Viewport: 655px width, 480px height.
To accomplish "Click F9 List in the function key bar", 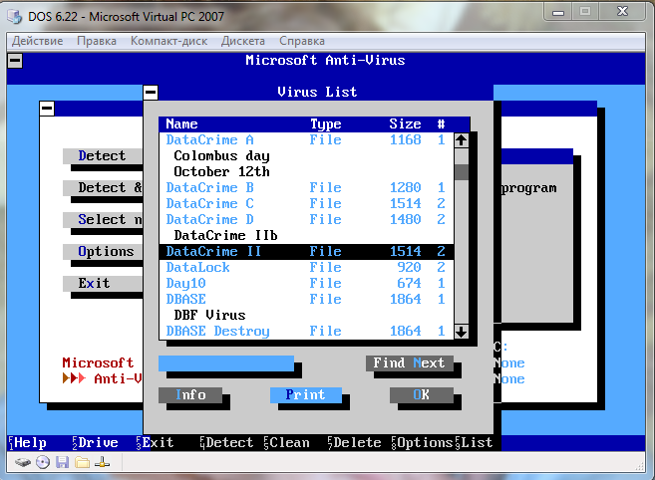I will pyautogui.click(x=475, y=443).
